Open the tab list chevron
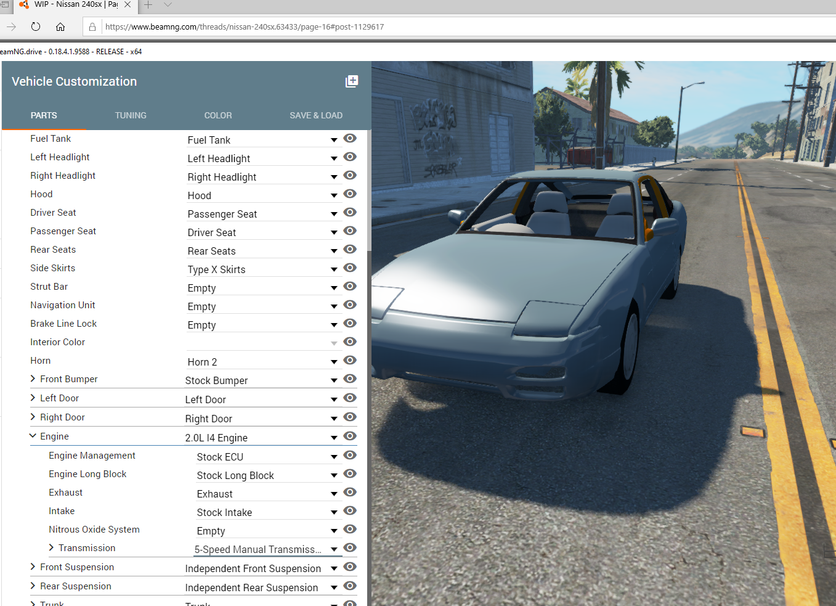This screenshot has width=836, height=606. pos(168,5)
